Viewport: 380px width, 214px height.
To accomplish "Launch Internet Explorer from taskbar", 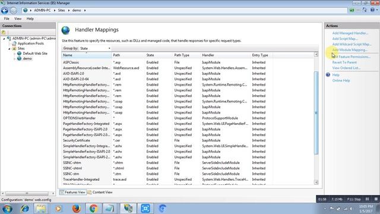I will [25, 209].
